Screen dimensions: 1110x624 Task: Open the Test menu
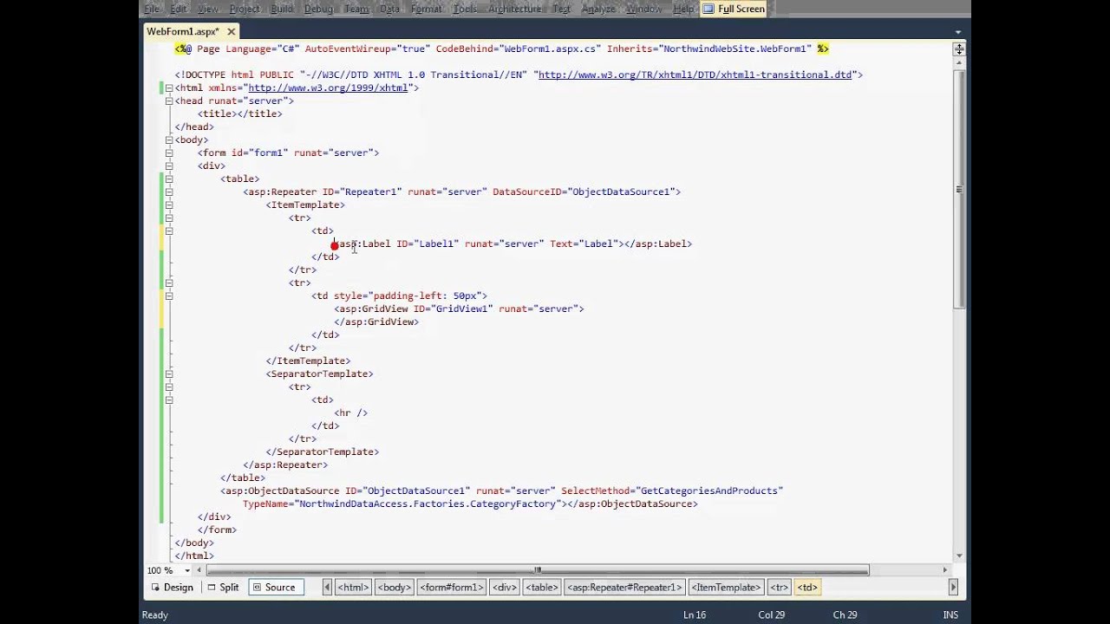click(562, 9)
